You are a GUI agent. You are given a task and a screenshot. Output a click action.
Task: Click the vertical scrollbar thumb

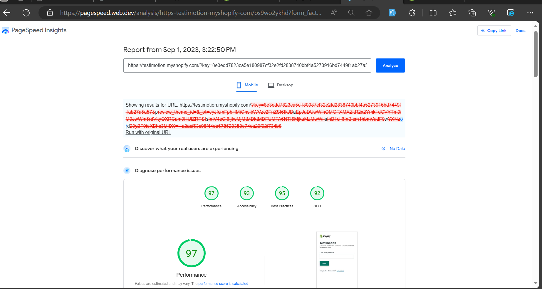(536, 54)
